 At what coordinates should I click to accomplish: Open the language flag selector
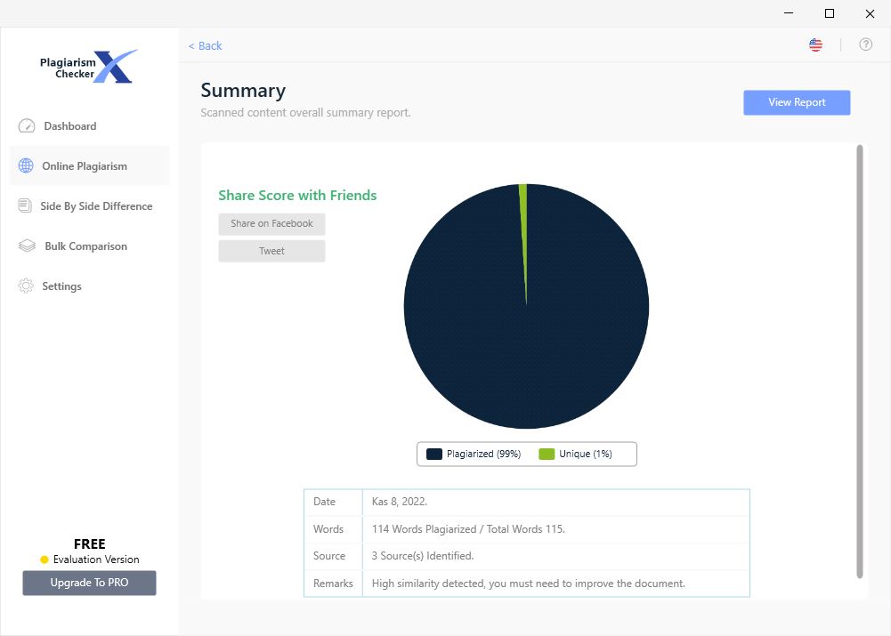(x=815, y=44)
